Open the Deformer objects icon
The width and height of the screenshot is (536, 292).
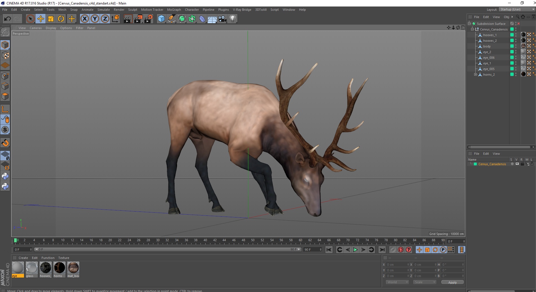[x=202, y=19]
